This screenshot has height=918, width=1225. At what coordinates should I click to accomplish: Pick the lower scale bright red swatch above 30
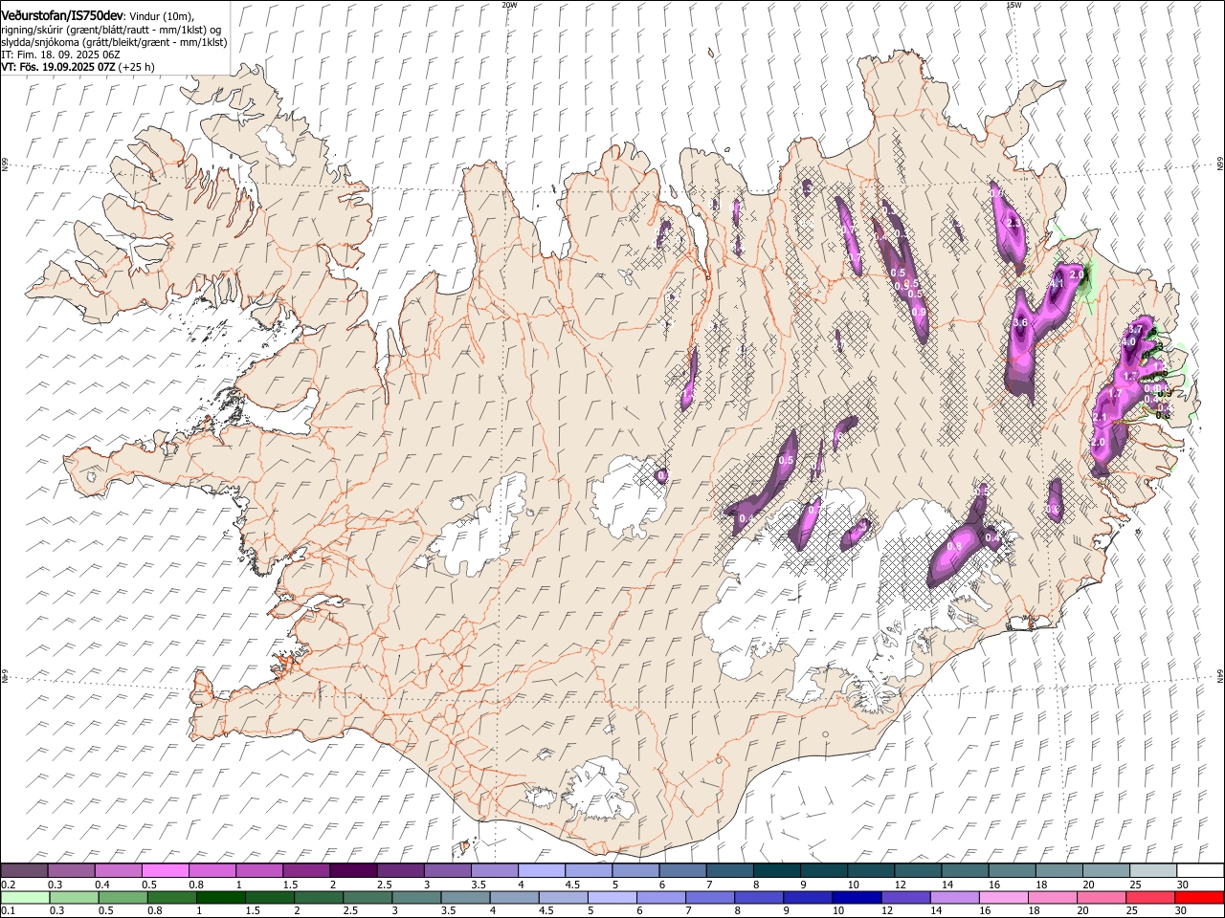pos(1199,898)
